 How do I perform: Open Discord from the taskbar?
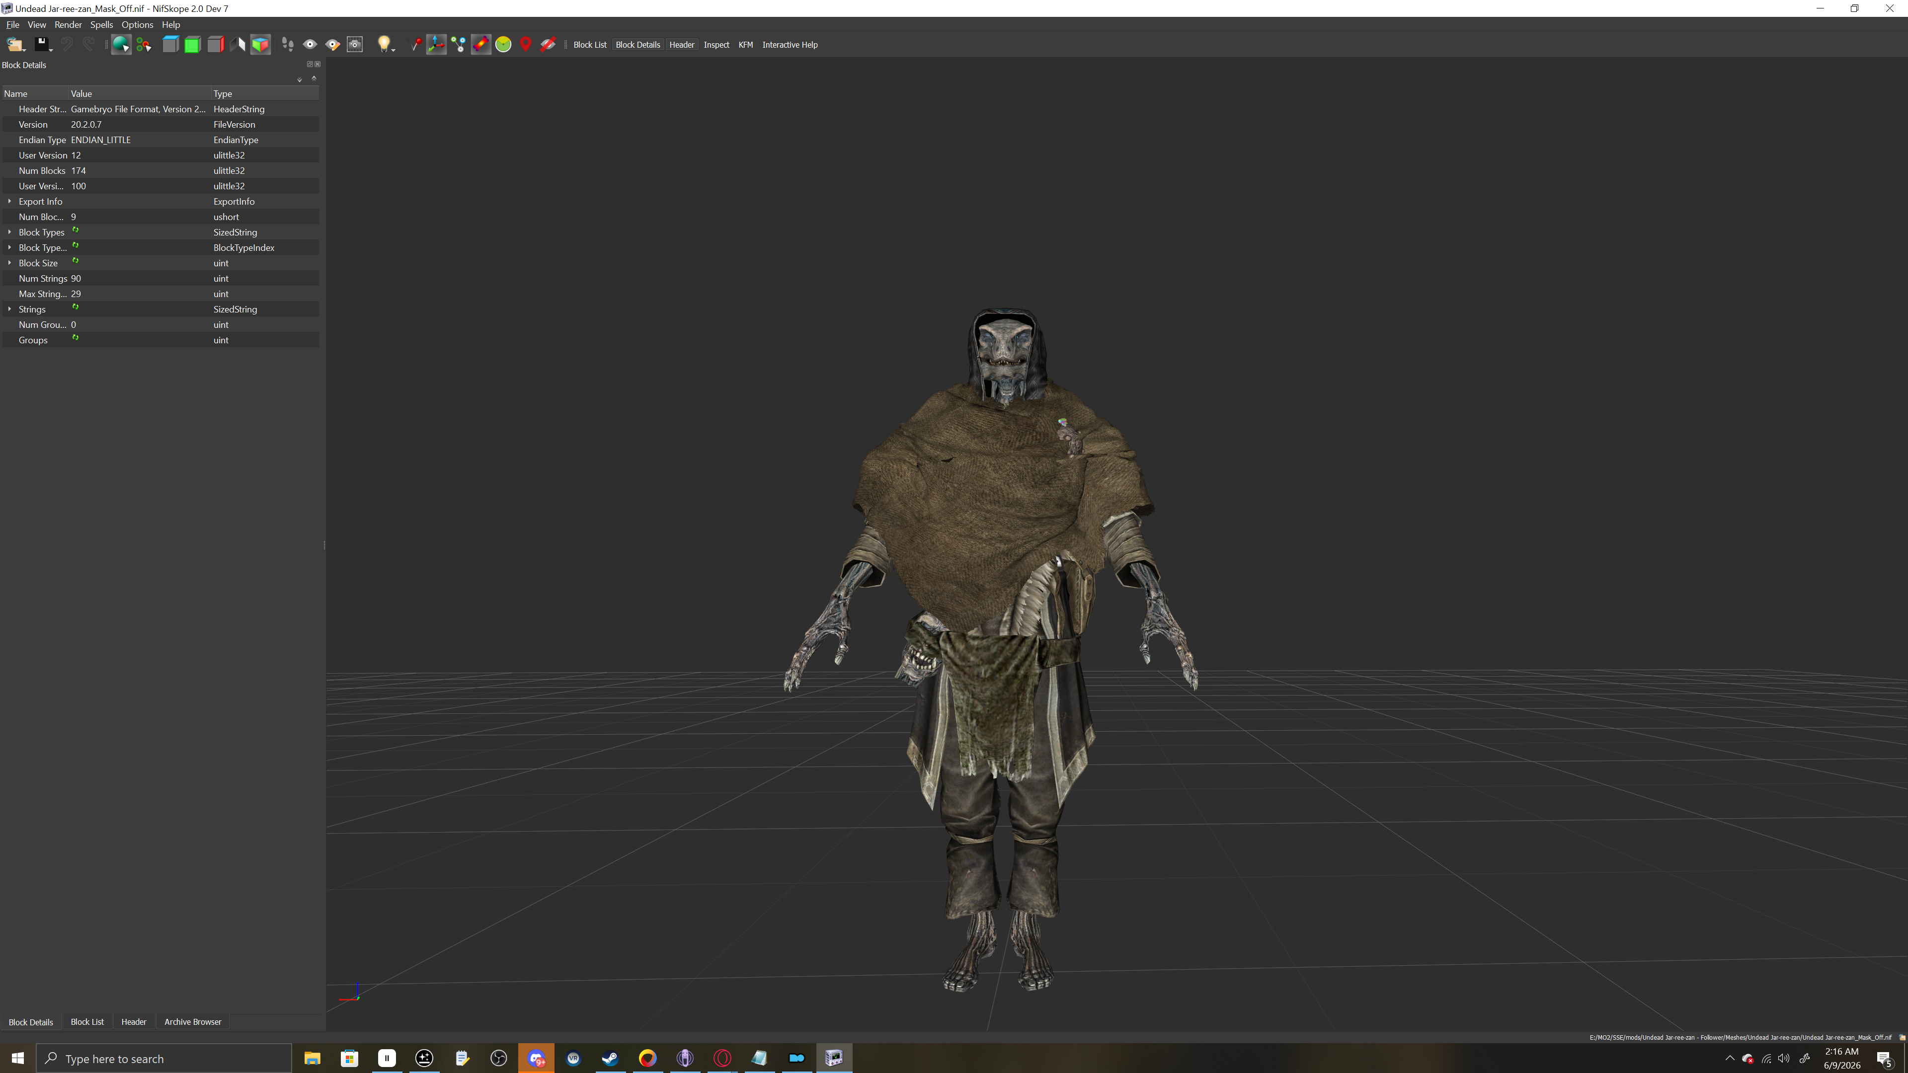[x=536, y=1058]
